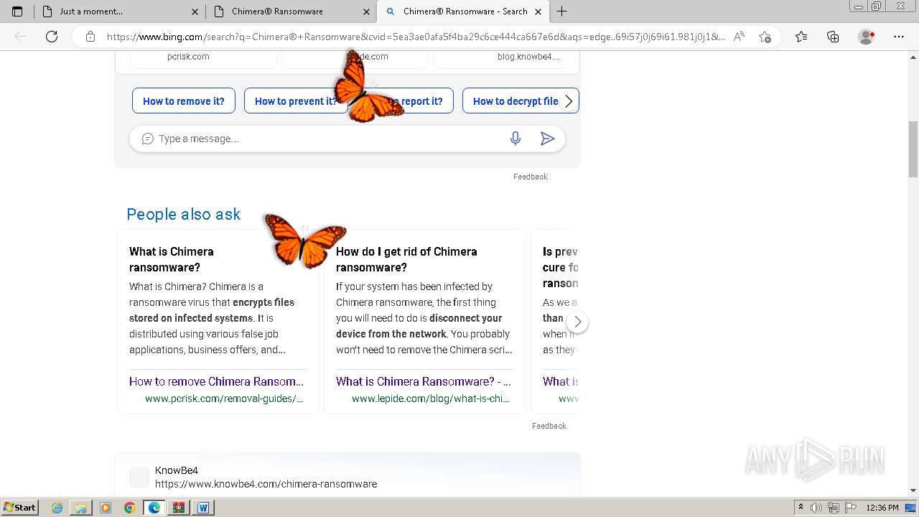Image resolution: width=919 pixels, height=517 pixels.
Task: Click Feedback link under the chat box
Action: point(531,177)
